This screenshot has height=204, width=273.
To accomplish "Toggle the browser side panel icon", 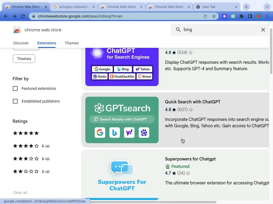I will (250, 16).
